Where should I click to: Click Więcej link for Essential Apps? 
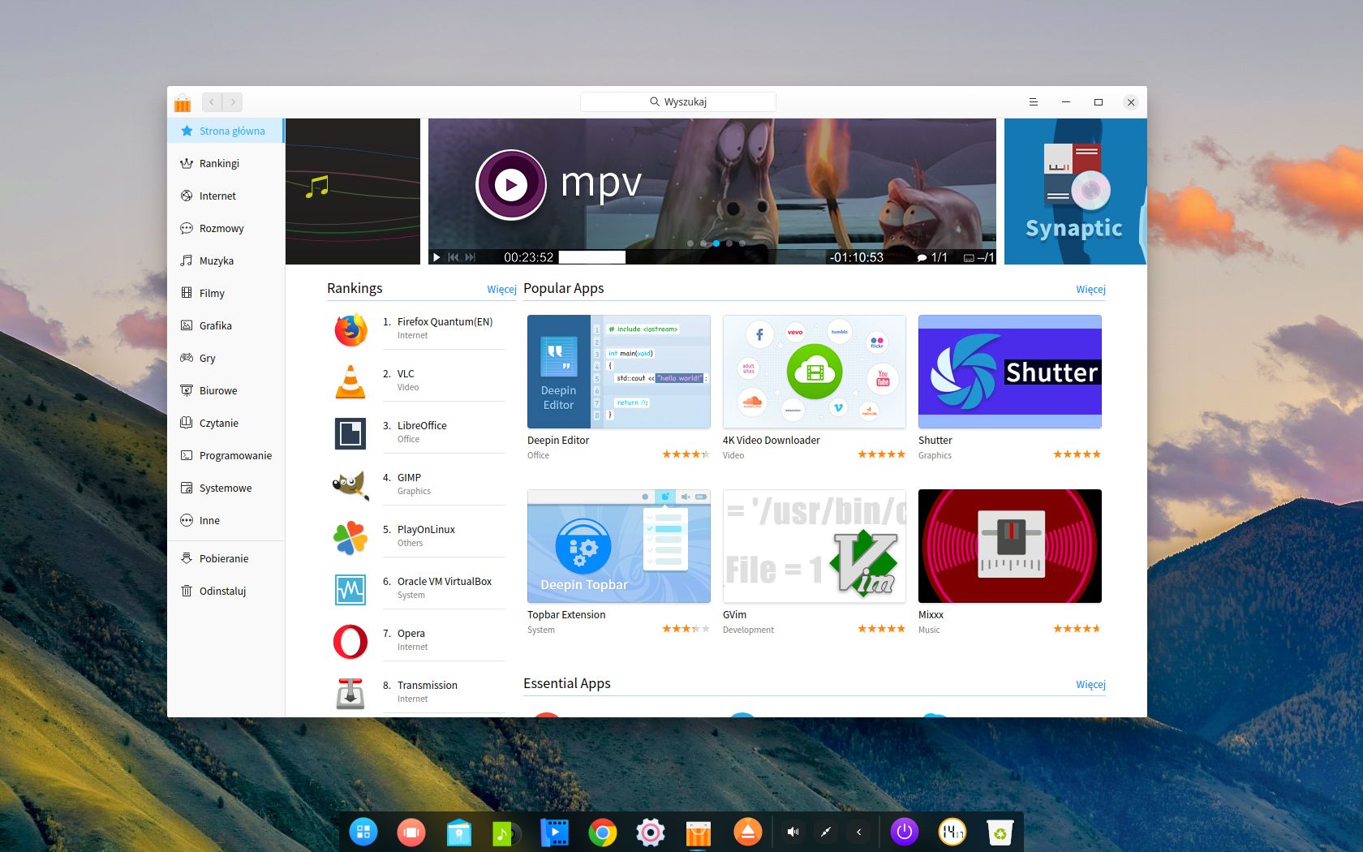point(1090,685)
